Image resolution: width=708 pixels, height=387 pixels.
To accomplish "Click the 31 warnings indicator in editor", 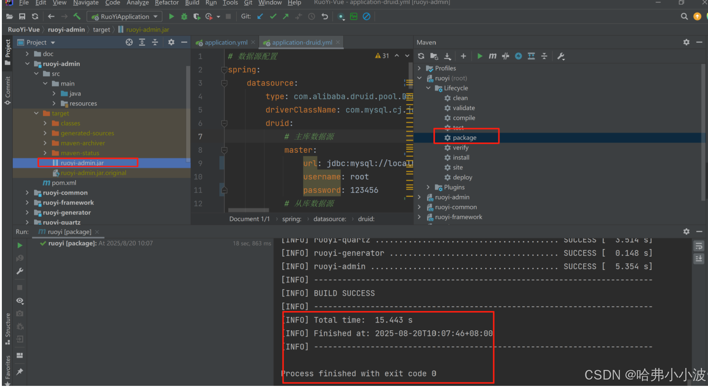I will coord(382,56).
